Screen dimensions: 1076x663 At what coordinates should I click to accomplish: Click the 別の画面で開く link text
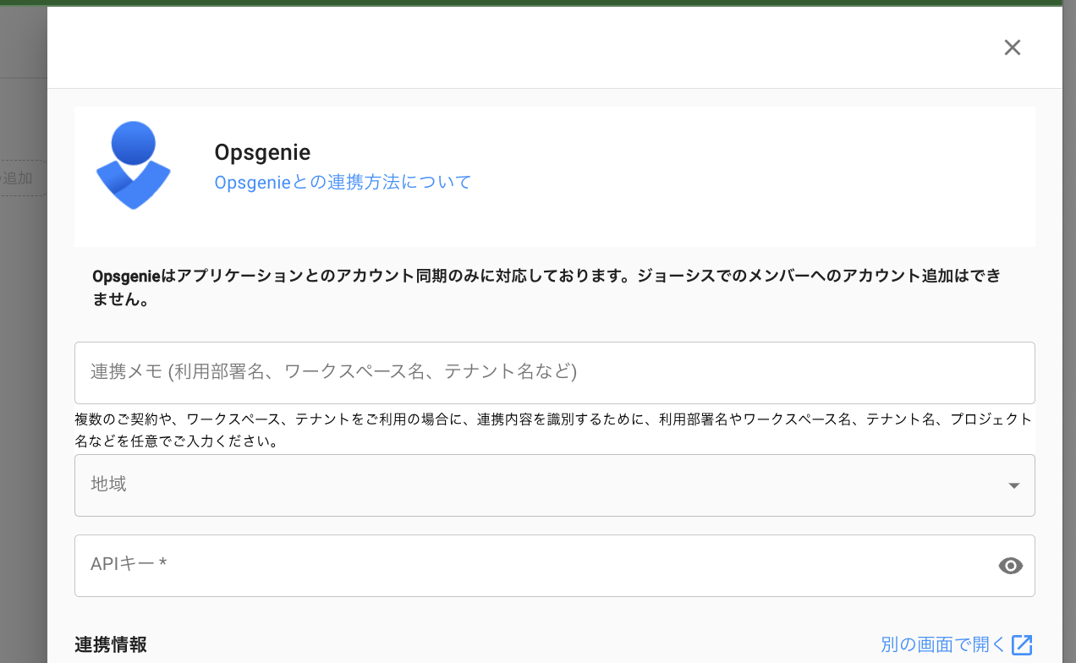coord(942,644)
